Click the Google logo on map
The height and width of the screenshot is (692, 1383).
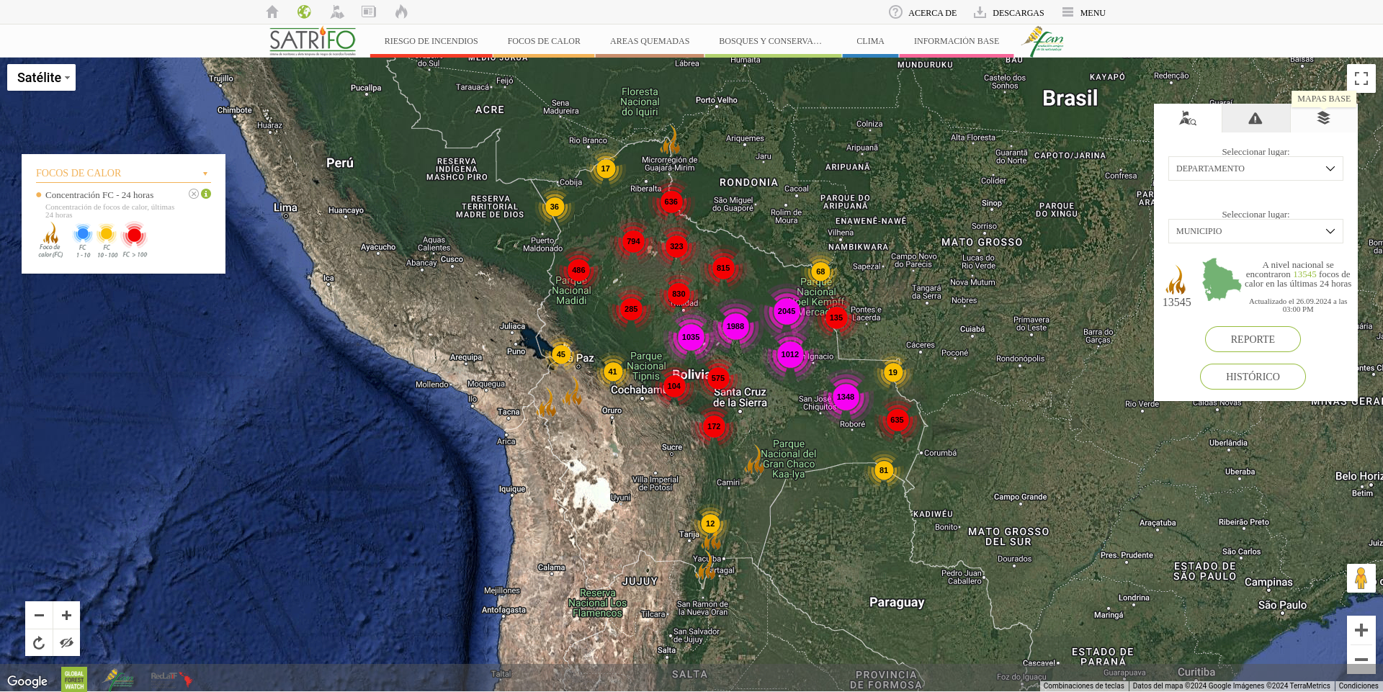pos(27,681)
